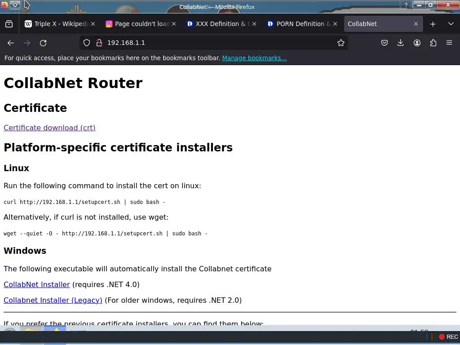Image resolution: width=460 pixels, height=345 pixels.
Task: Reload the current page
Action: coord(43,43)
